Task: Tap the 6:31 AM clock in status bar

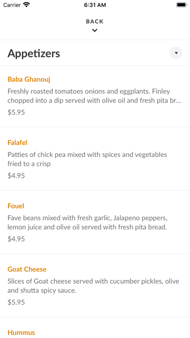Action: (x=95, y=5)
